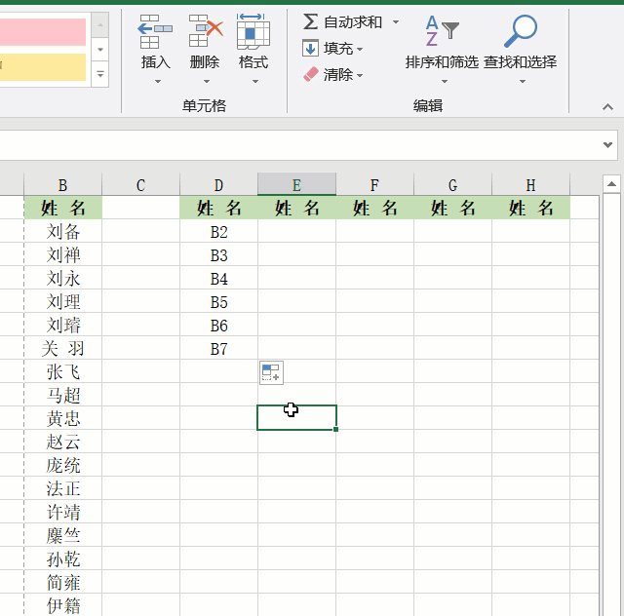This screenshot has width=624, height=616.
Task: Select the 姓名 header cell in column B
Action: coord(62,208)
